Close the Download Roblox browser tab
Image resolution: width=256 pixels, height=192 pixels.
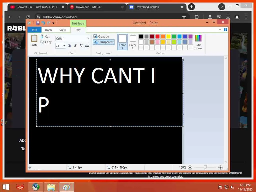click(x=182, y=7)
